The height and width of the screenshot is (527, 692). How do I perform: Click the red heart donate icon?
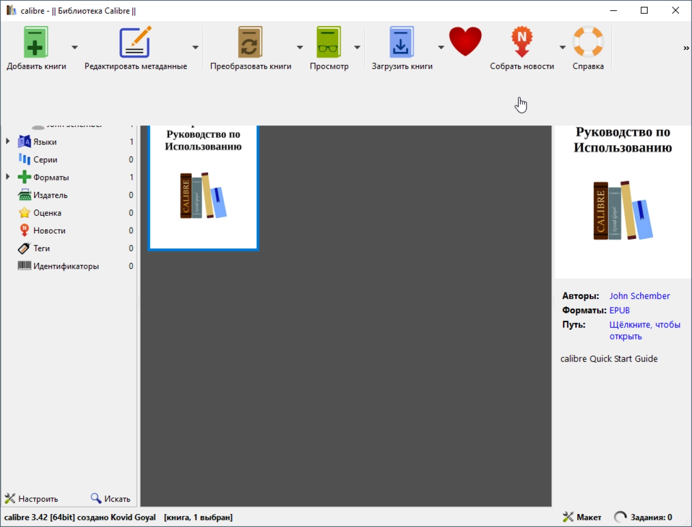(465, 42)
